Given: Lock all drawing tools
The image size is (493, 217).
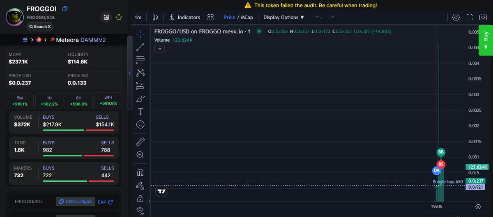Looking at the screenshot, I should click(x=141, y=199).
